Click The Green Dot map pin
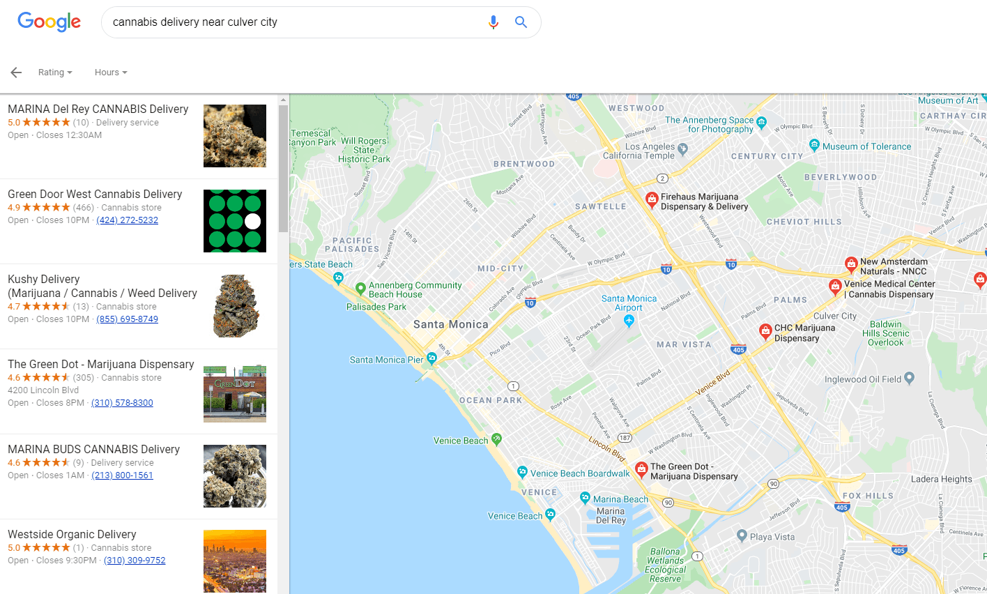Image resolution: width=987 pixels, height=594 pixels. click(641, 470)
